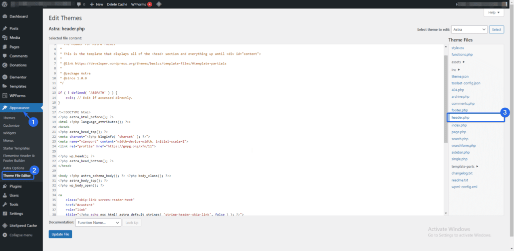This screenshot has width=514, height=251.
Task: Open header.php theme file
Action: [x=460, y=117]
